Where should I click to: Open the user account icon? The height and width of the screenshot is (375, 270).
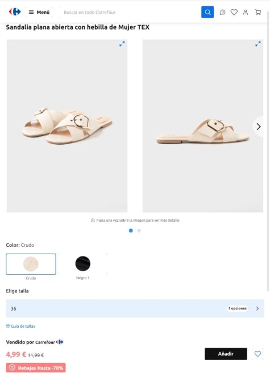coord(246,12)
